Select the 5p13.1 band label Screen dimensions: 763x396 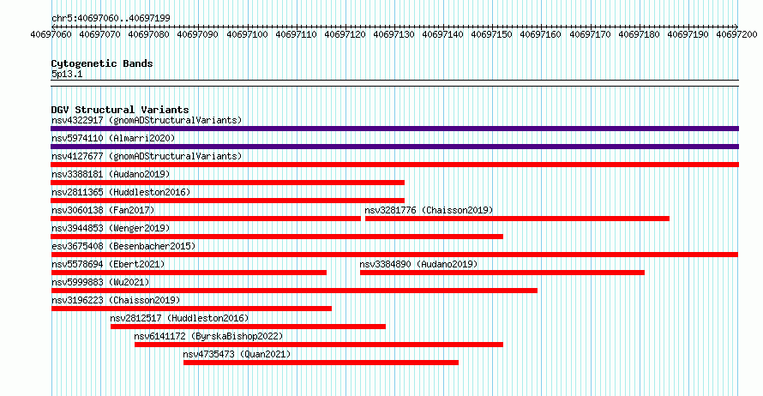point(67,74)
